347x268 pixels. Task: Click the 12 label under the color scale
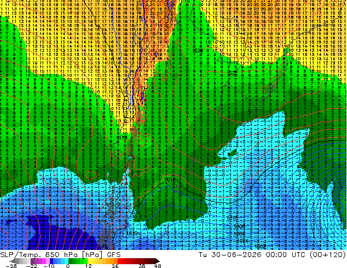pyautogui.click(x=89, y=266)
